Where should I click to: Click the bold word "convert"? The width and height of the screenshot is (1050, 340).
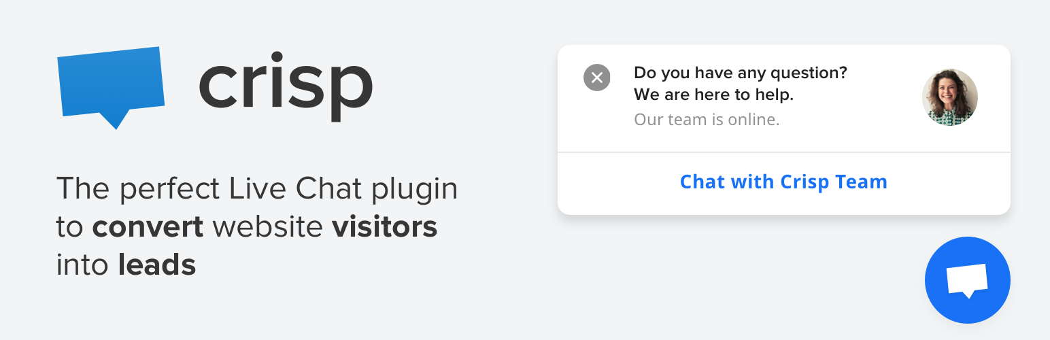(x=148, y=227)
